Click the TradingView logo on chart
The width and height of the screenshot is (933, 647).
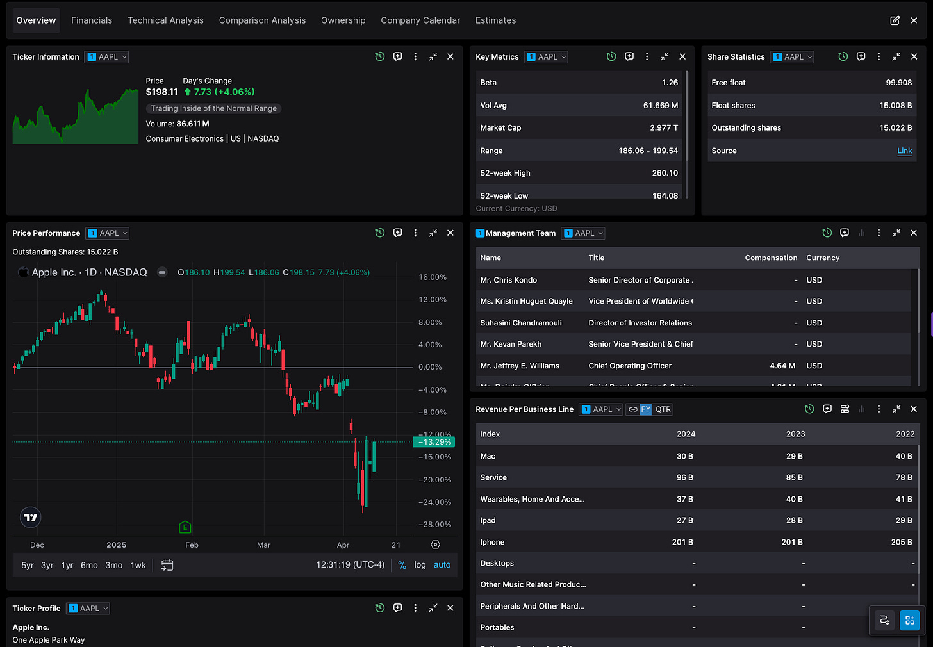(x=31, y=517)
